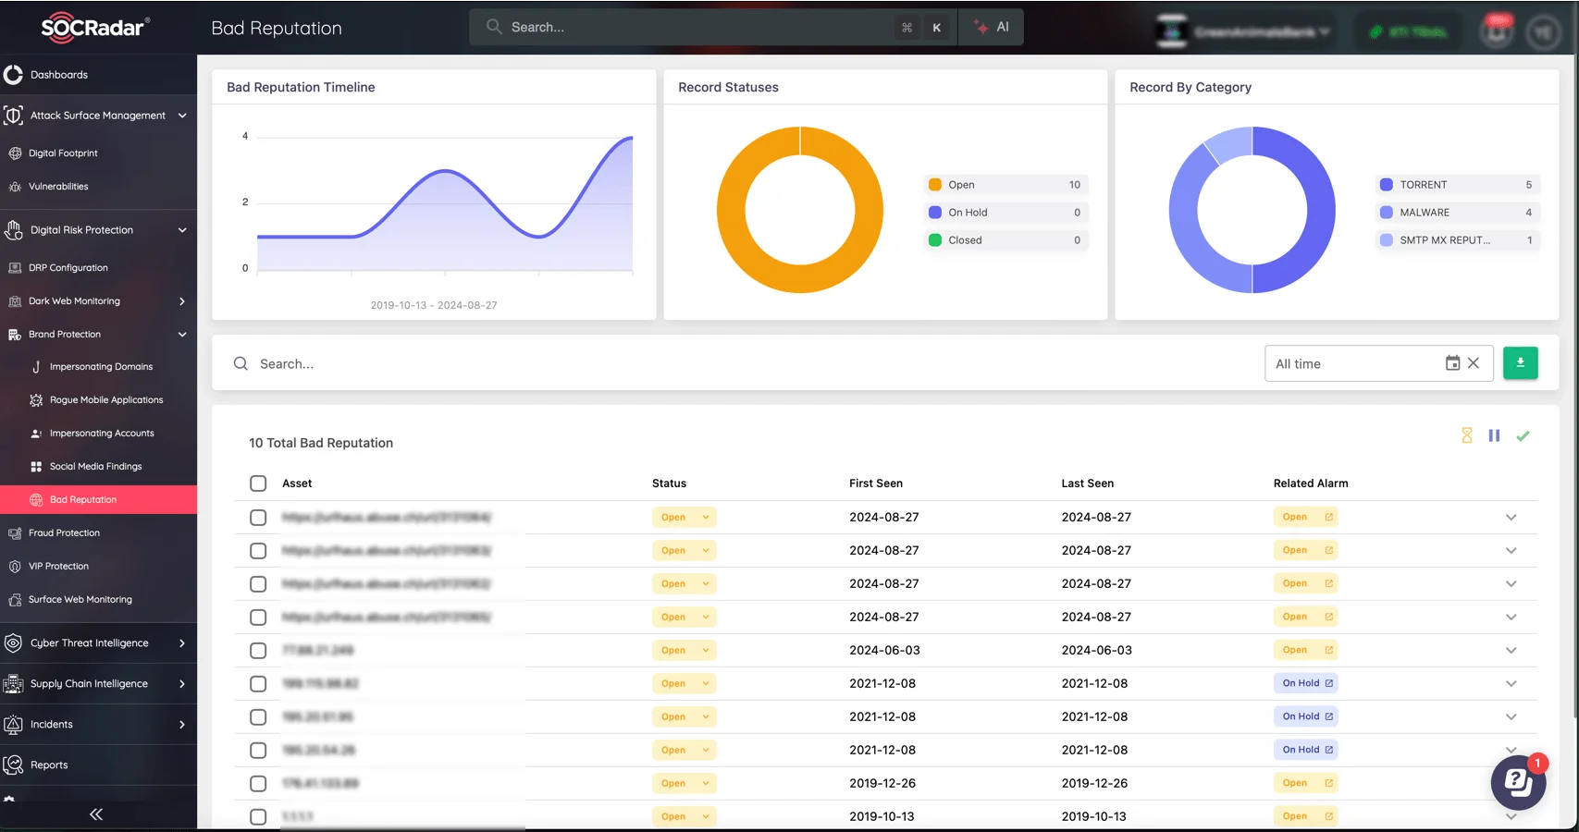Image resolution: width=1579 pixels, height=832 pixels.
Task: Collapse Digital Risk Protection menu
Action: [182, 230]
